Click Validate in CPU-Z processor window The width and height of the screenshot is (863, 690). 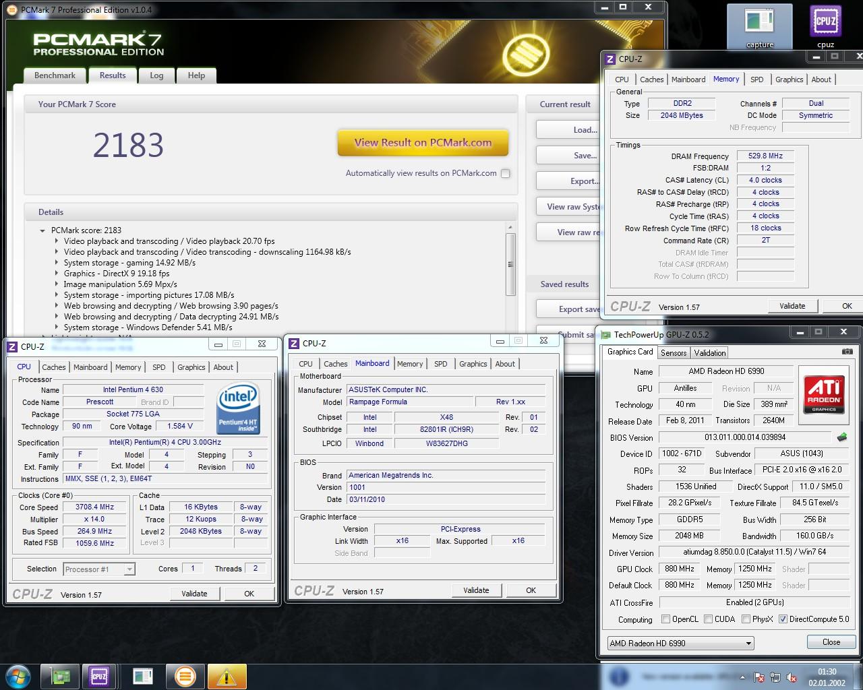pos(194,594)
